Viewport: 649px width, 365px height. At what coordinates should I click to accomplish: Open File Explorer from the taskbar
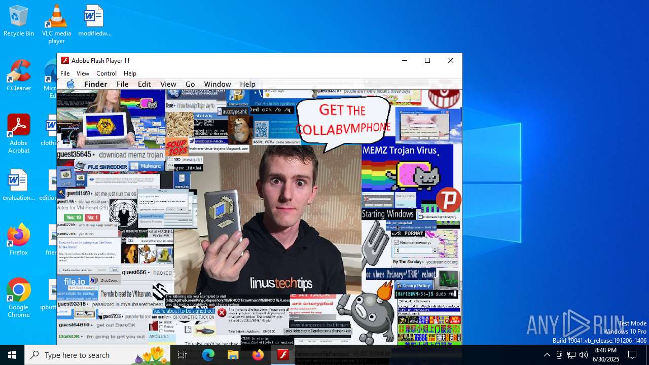233,355
